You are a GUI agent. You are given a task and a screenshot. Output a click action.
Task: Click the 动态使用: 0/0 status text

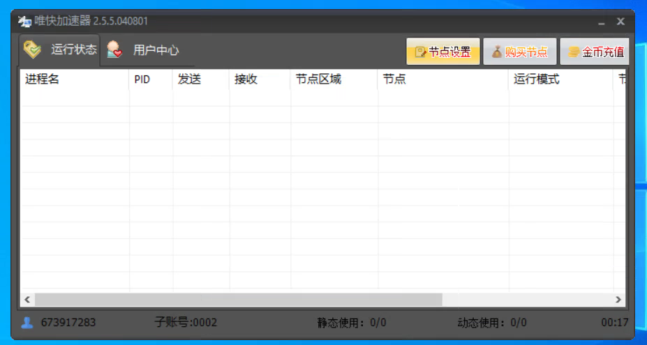coord(492,322)
